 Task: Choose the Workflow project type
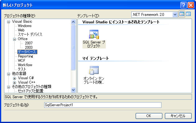pos(25,65)
